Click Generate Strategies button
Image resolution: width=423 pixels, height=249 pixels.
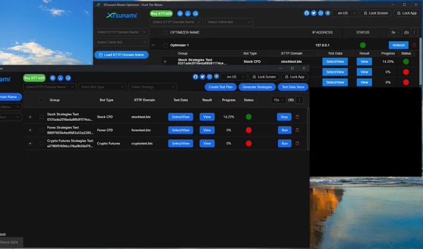257,87
